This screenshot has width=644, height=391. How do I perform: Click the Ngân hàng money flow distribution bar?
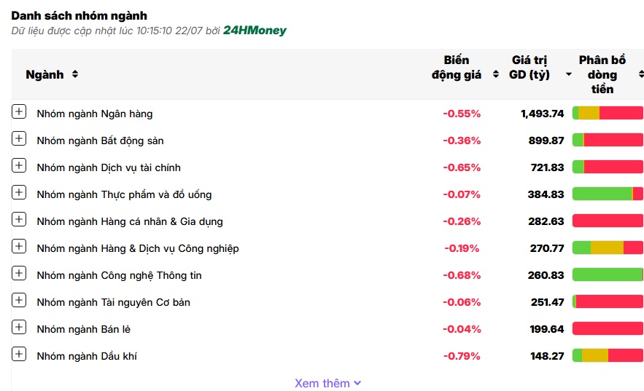608,113
